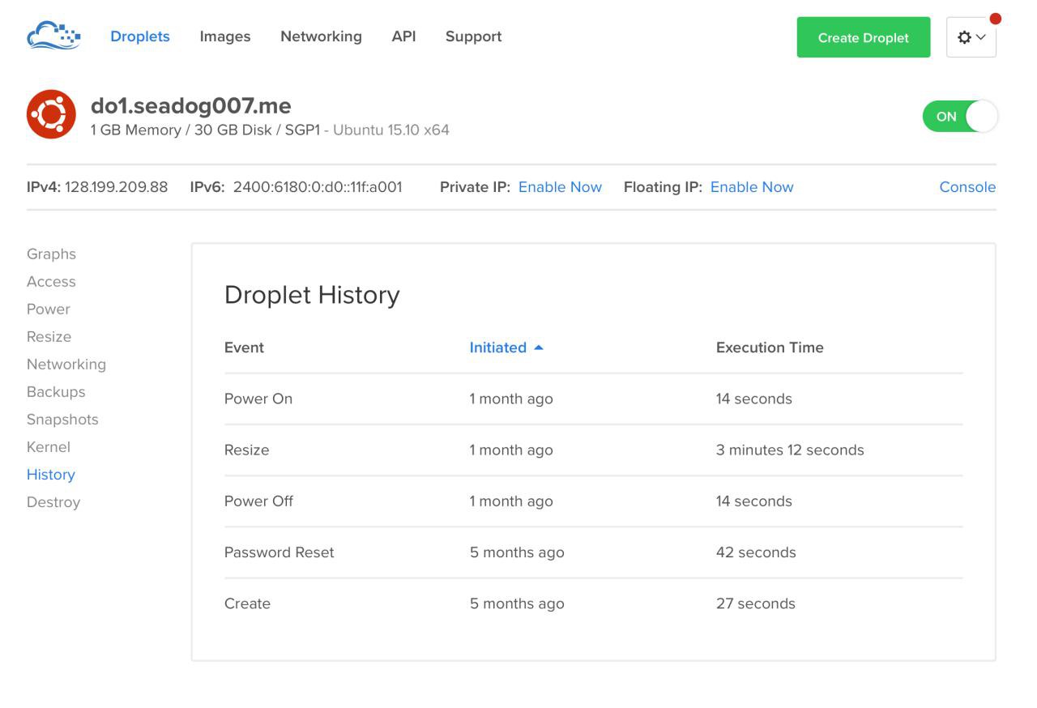
Task: Click the Ubuntu droplet icon
Action: click(x=51, y=114)
